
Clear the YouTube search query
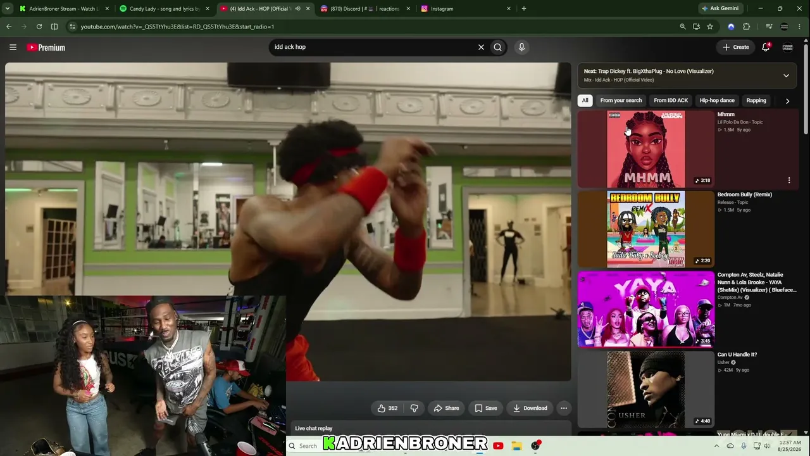pyautogui.click(x=481, y=47)
